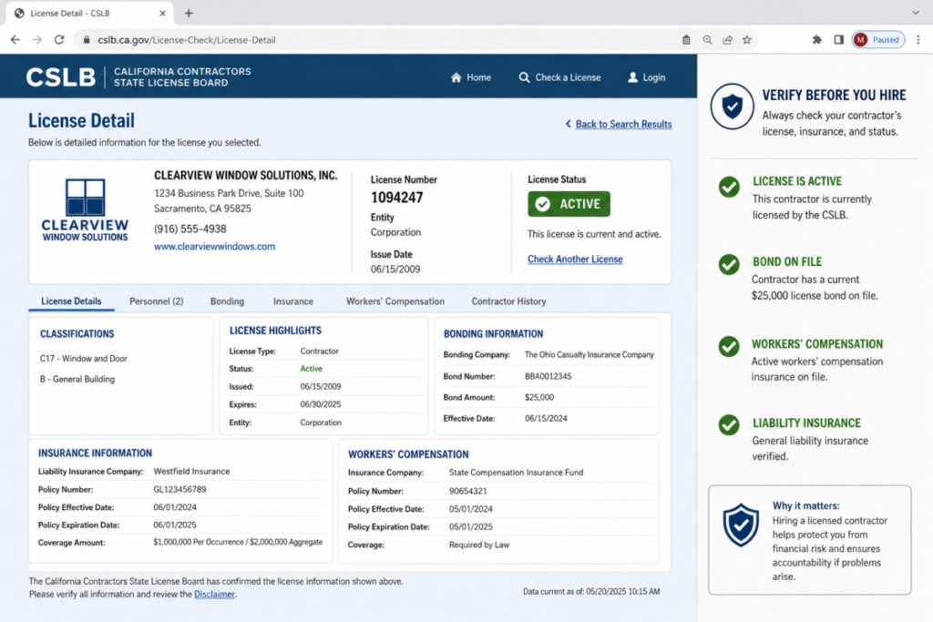Image resolution: width=933 pixels, height=622 pixels.
Task: Open the Paused profile button
Action: [x=878, y=40]
